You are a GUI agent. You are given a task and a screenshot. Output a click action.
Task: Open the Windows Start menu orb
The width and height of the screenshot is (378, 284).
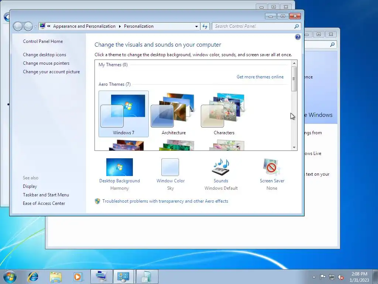point(10,277)
